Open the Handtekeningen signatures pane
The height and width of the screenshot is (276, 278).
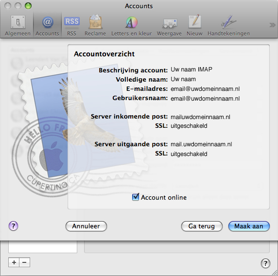pos(228,25)
